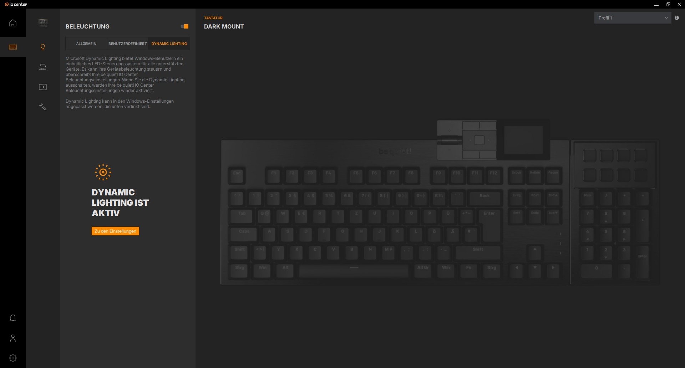
Task: Open the macro recording icon in sidebar
Action: tap(43, 87)
